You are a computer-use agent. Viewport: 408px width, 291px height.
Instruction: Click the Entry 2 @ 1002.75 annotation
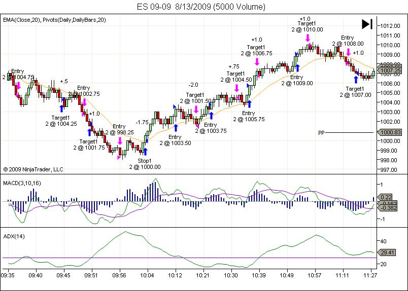coord(84,91)
